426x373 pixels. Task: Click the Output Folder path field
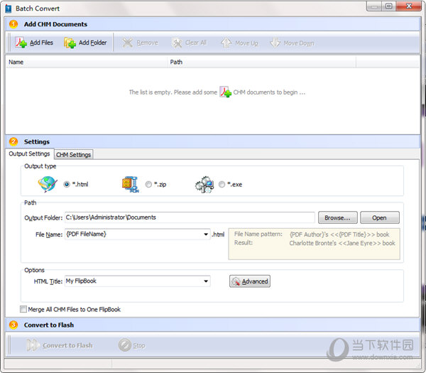[x=190, y=217]
